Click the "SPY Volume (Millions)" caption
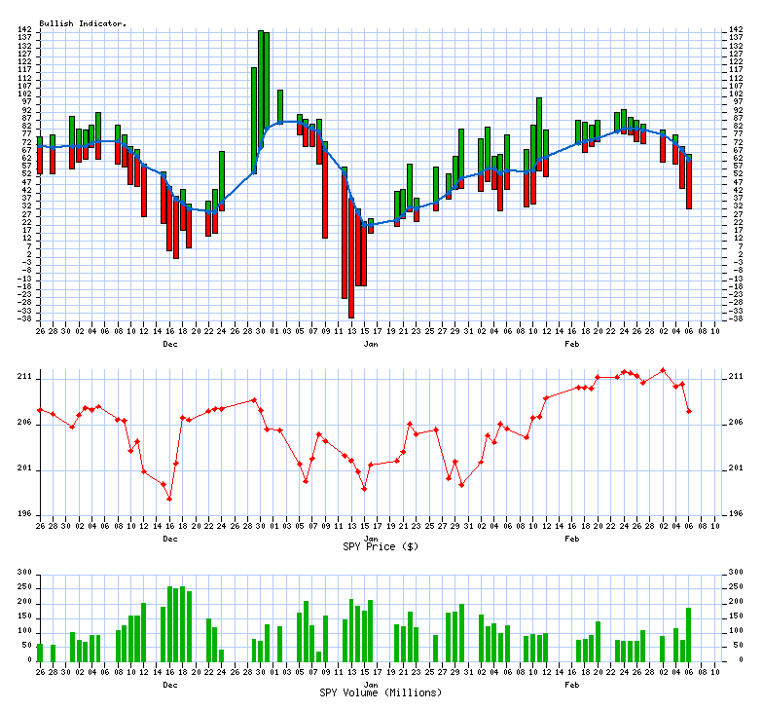The width and height of the screenshot is (763, 710). pyautogui.click(x=381, y=692)
